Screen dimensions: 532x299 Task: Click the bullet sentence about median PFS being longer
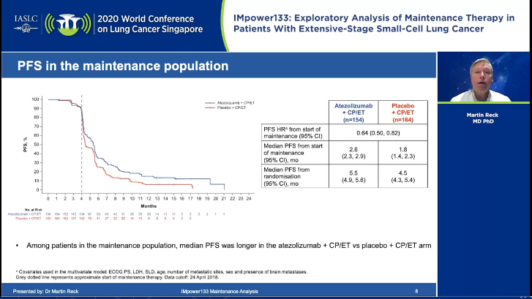228,246
